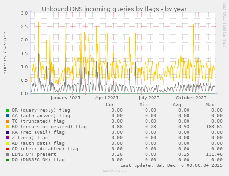Click the 'July 2025' axis label
This screenshot has width=229, height=176.
[x=149, y=98]
